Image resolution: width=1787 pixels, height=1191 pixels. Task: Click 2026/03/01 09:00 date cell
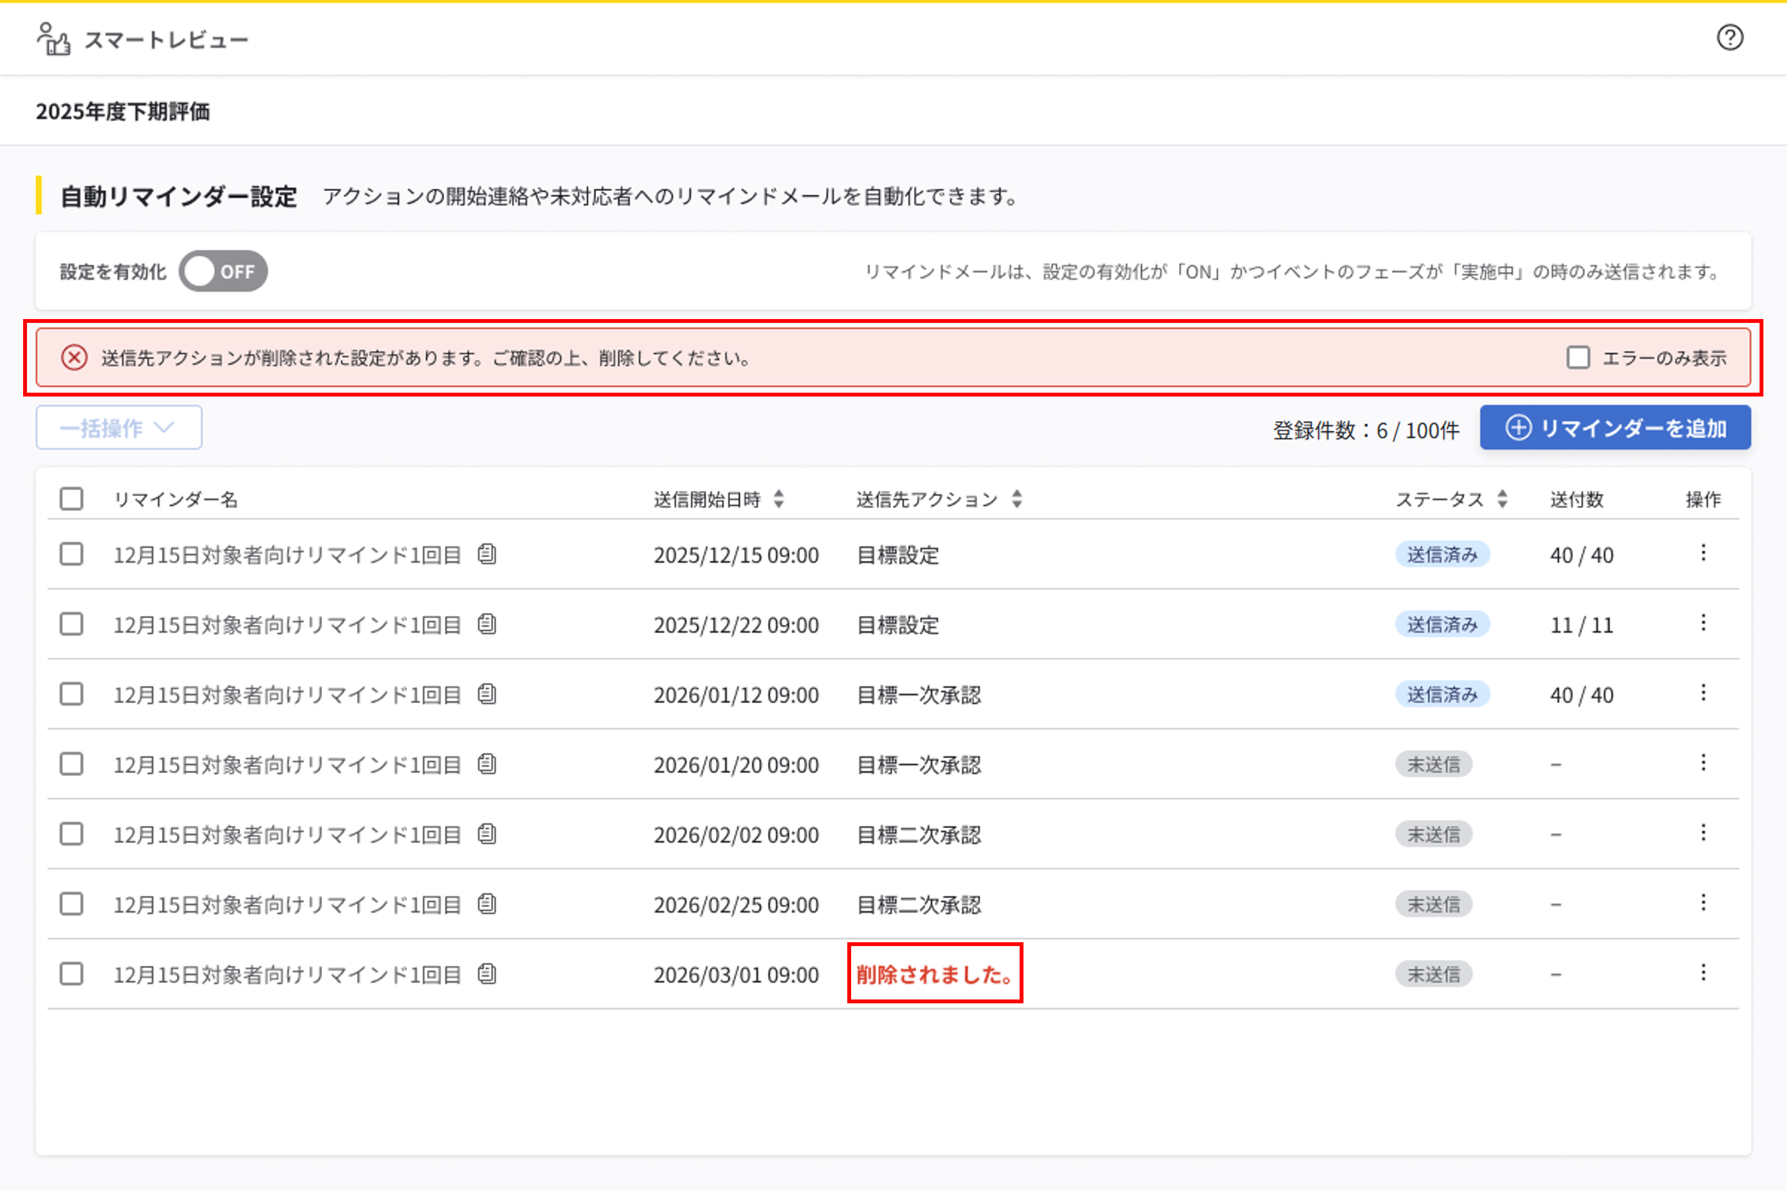coord(736,974)
